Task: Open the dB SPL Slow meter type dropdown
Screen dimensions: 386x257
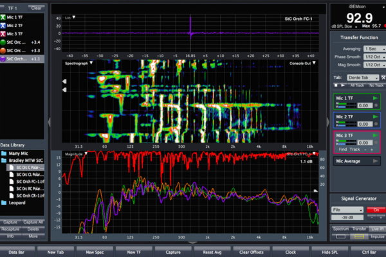Action: coord(344,26)
